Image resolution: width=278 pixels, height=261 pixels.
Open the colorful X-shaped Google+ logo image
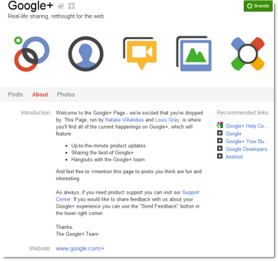pyautogui.click(x=248, y=53)
